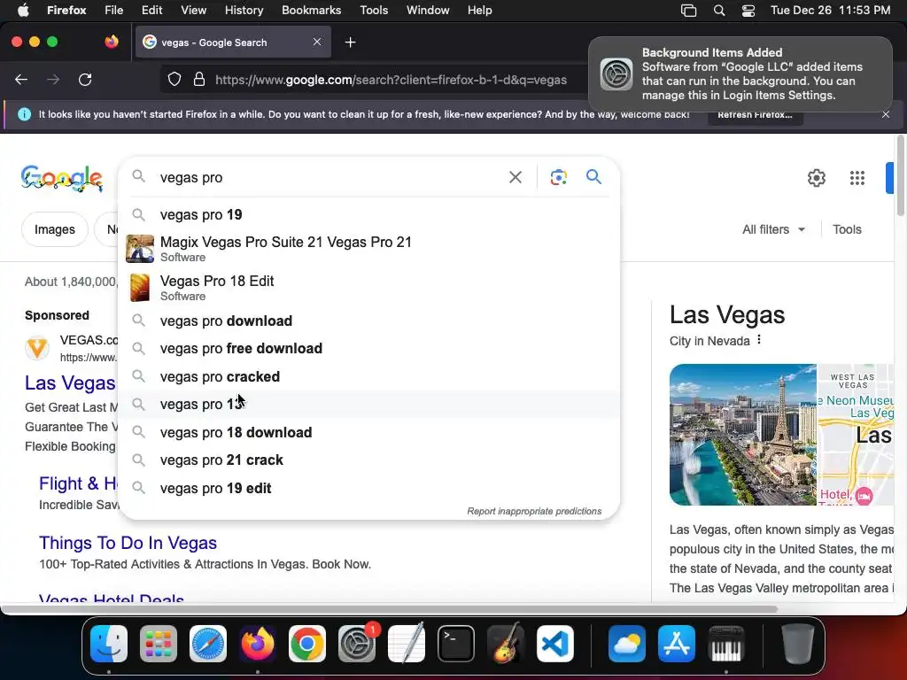Image resolution: width=907 pixels, height=680 pixels.
Task: Click the Google holiday doodle logo
Action: tap(62, 178)
